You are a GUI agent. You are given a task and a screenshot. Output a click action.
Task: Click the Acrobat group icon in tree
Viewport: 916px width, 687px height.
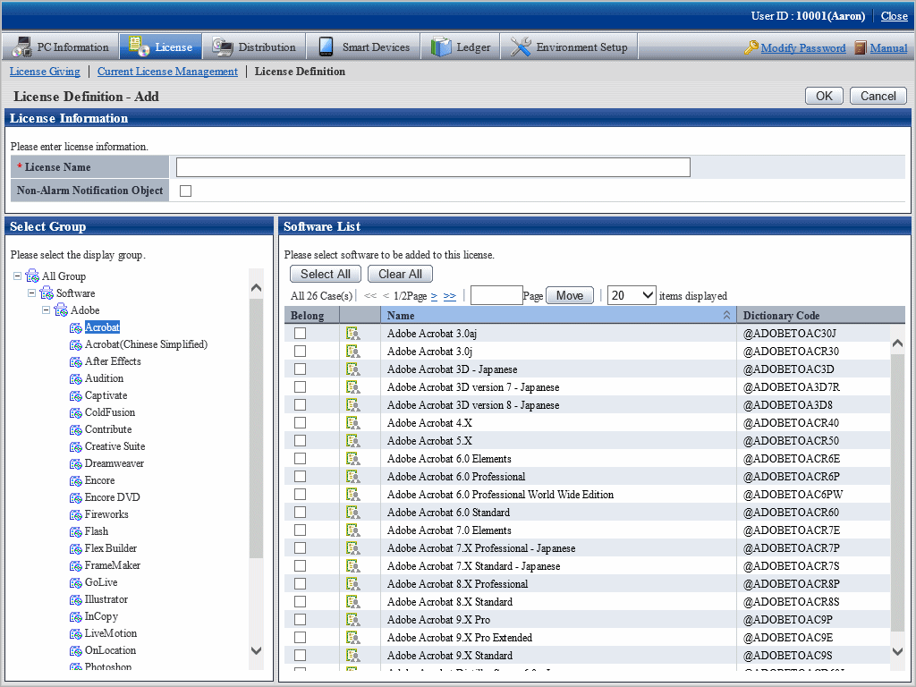(x=75, y=327)
